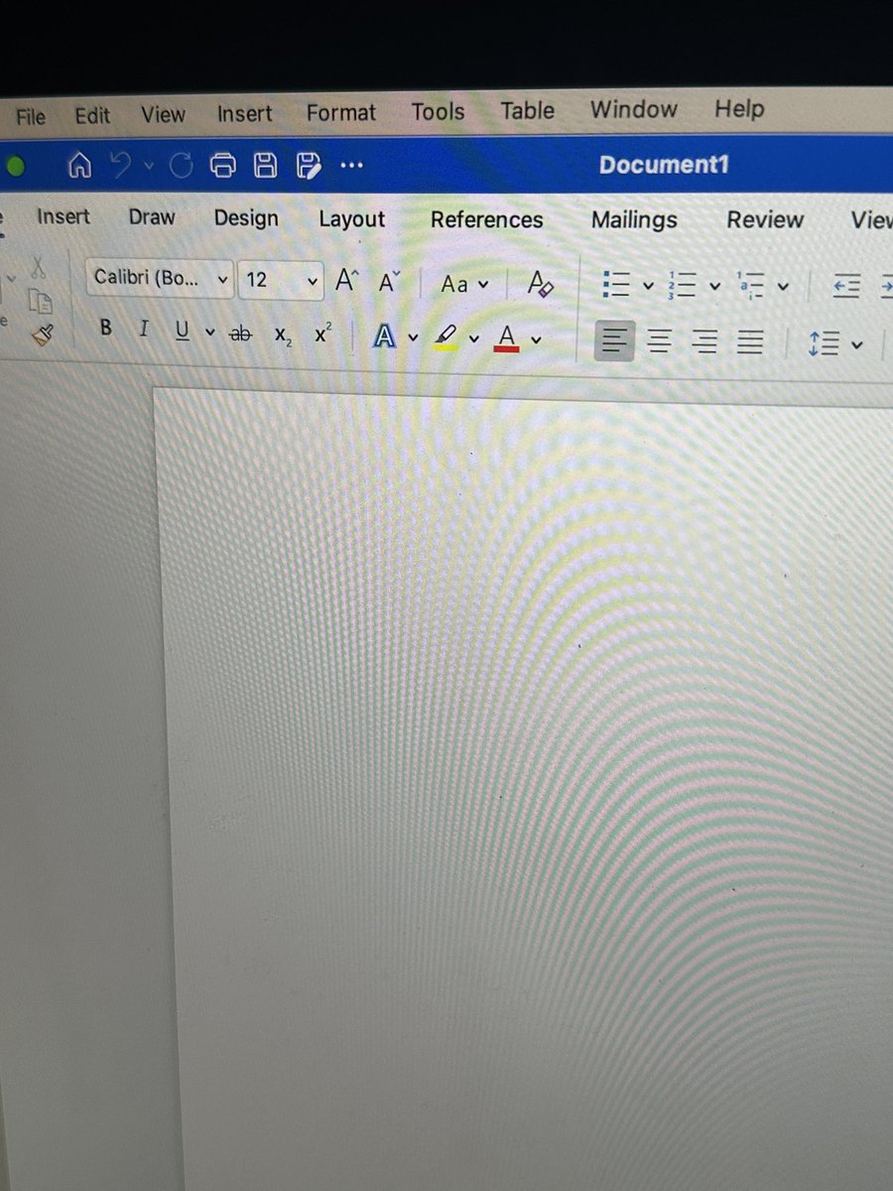The image size is (893, 1191).
Task: Open the Tools menu
Action: (438, 111)
